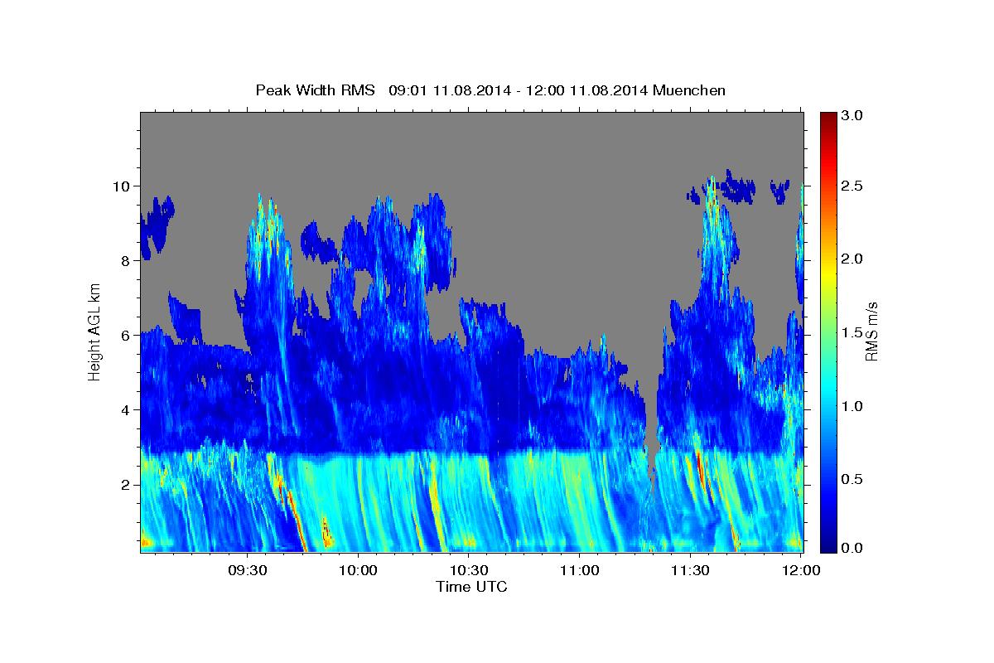994x663 pixels.
Task: Click the colorbar value 2.0
Action: [x=852, y=259]
